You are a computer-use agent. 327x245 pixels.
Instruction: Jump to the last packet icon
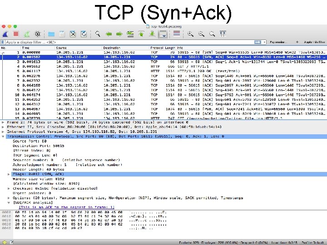(x=152, y=34)
